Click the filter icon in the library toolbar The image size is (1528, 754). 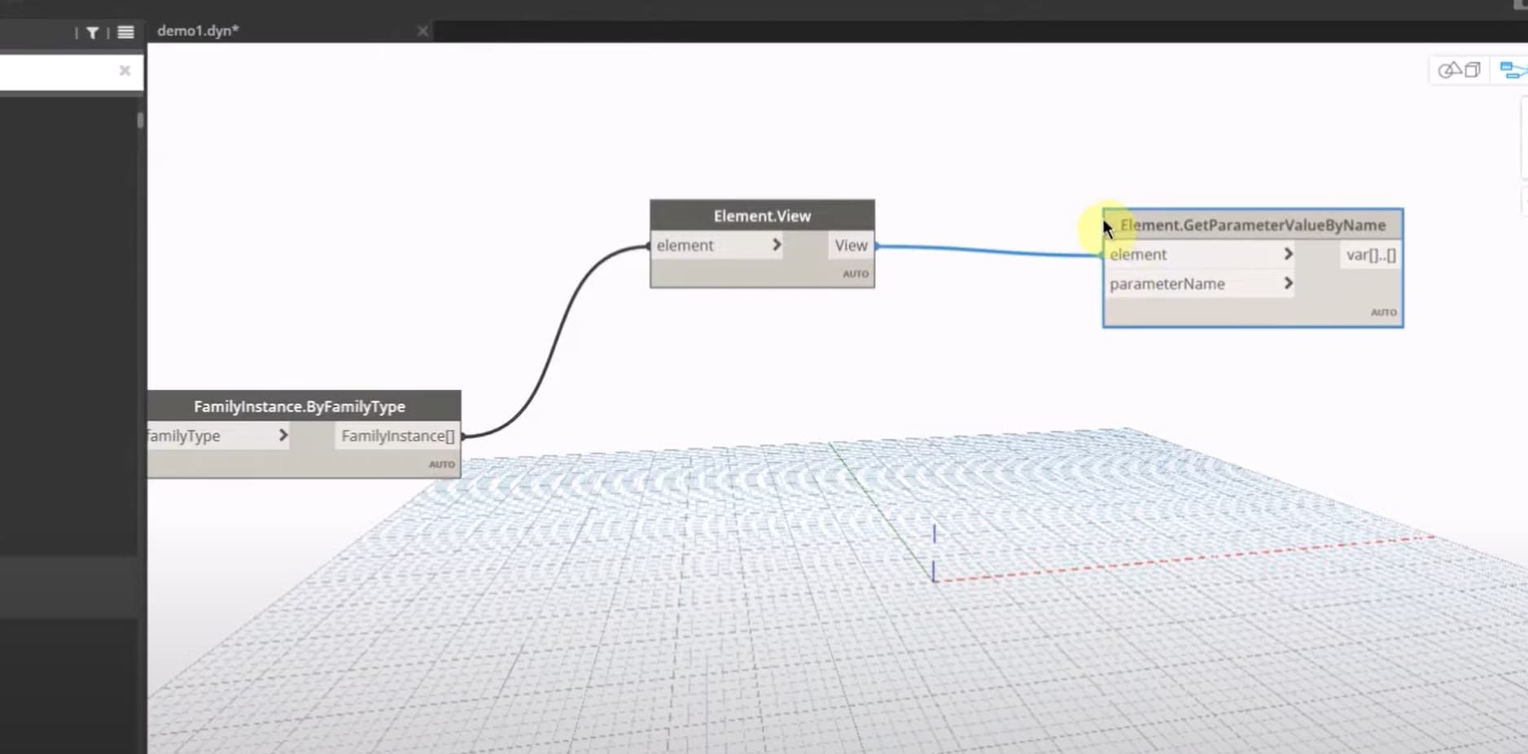pyautogui.click(x=92, y=33)
